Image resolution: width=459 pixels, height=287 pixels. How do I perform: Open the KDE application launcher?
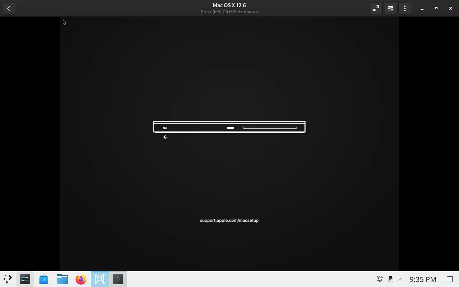click(8, 279)
